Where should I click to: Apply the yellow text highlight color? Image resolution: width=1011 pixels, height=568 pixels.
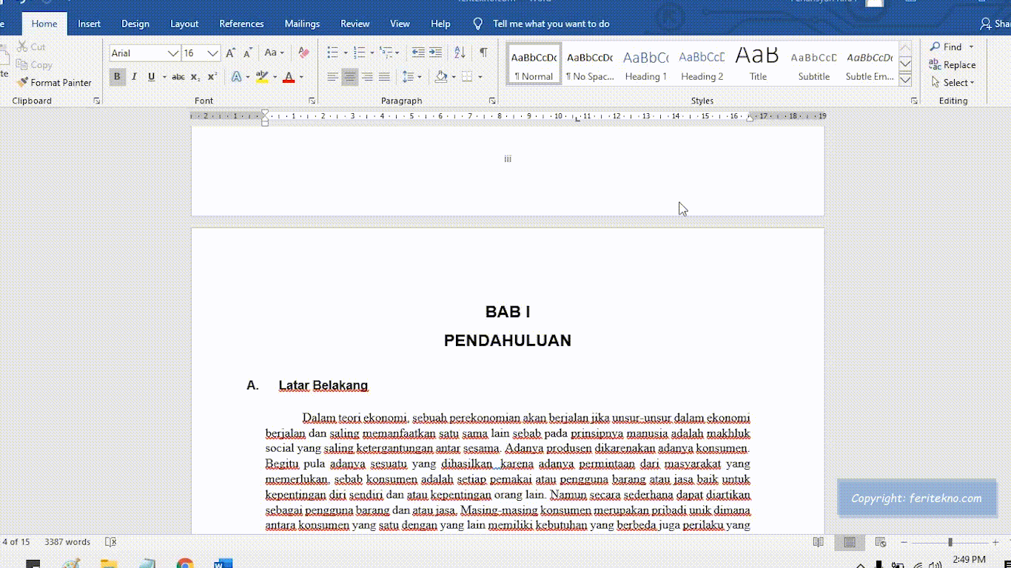[261, 77]
